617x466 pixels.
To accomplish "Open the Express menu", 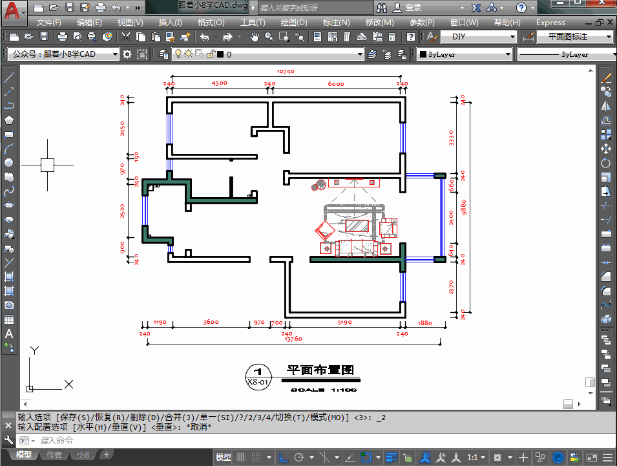I will point(550,23).
